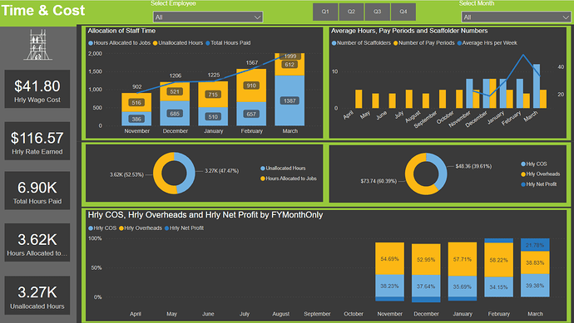Image resolution: width=574 pixels, height=323 pixels.
Task: Select November 54.69% overheads segment
Action: pos(389,259)
